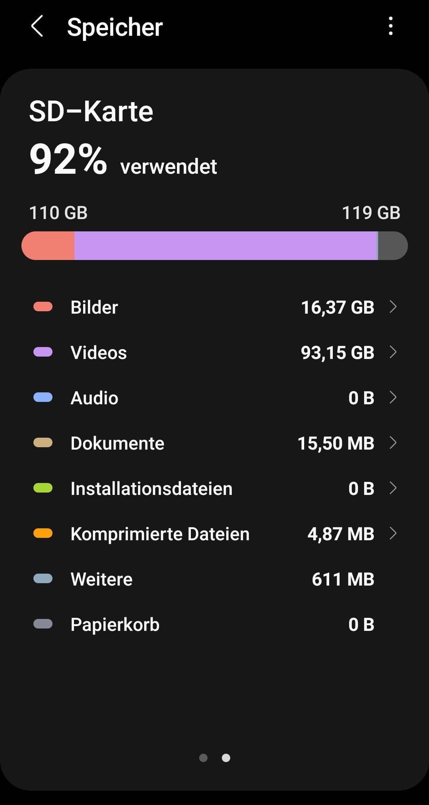The height and width of the screenshot is (805, 429).
Task: Expand the Dokumente category chevron
Action: tap(393, 443)
